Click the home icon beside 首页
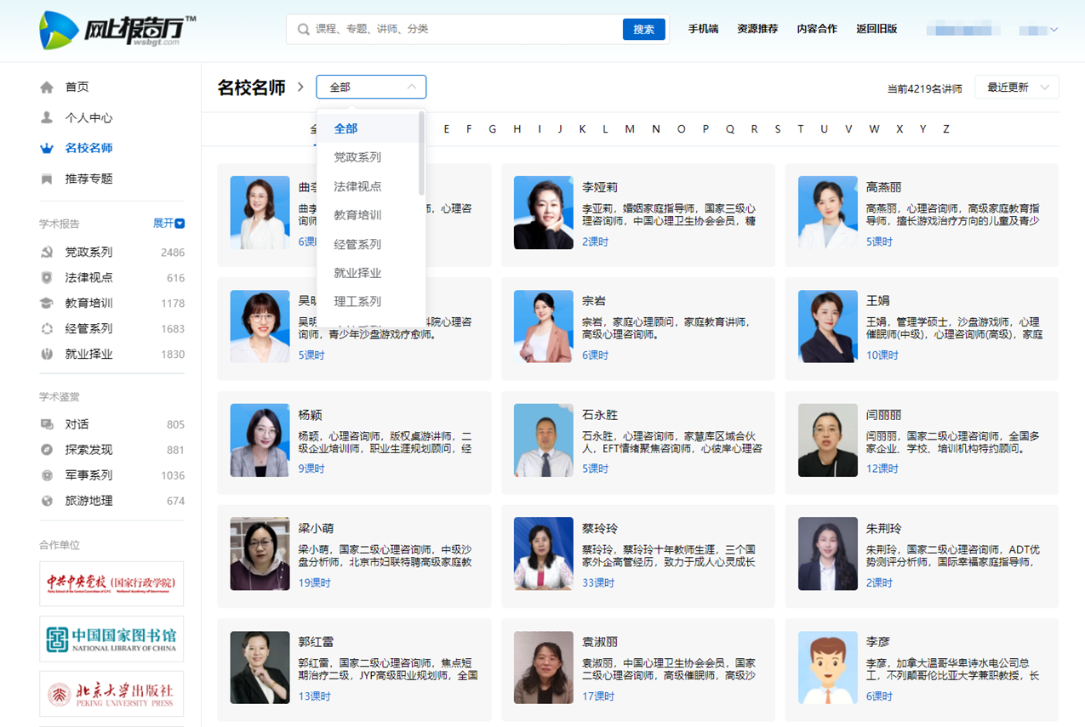The width and height of the screenshot is (1085, 727). tap(47, 88)
